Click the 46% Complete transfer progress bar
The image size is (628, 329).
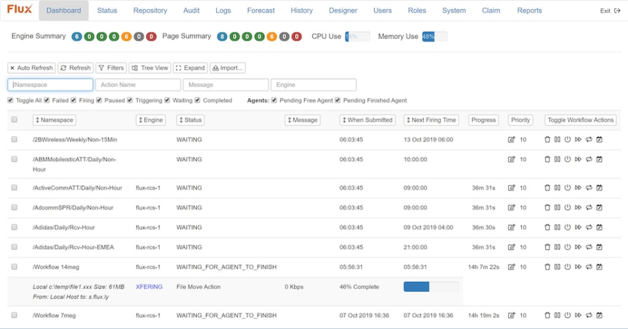click(430, 286)
